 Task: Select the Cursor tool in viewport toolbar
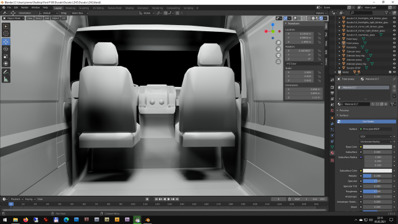point(6,34)
